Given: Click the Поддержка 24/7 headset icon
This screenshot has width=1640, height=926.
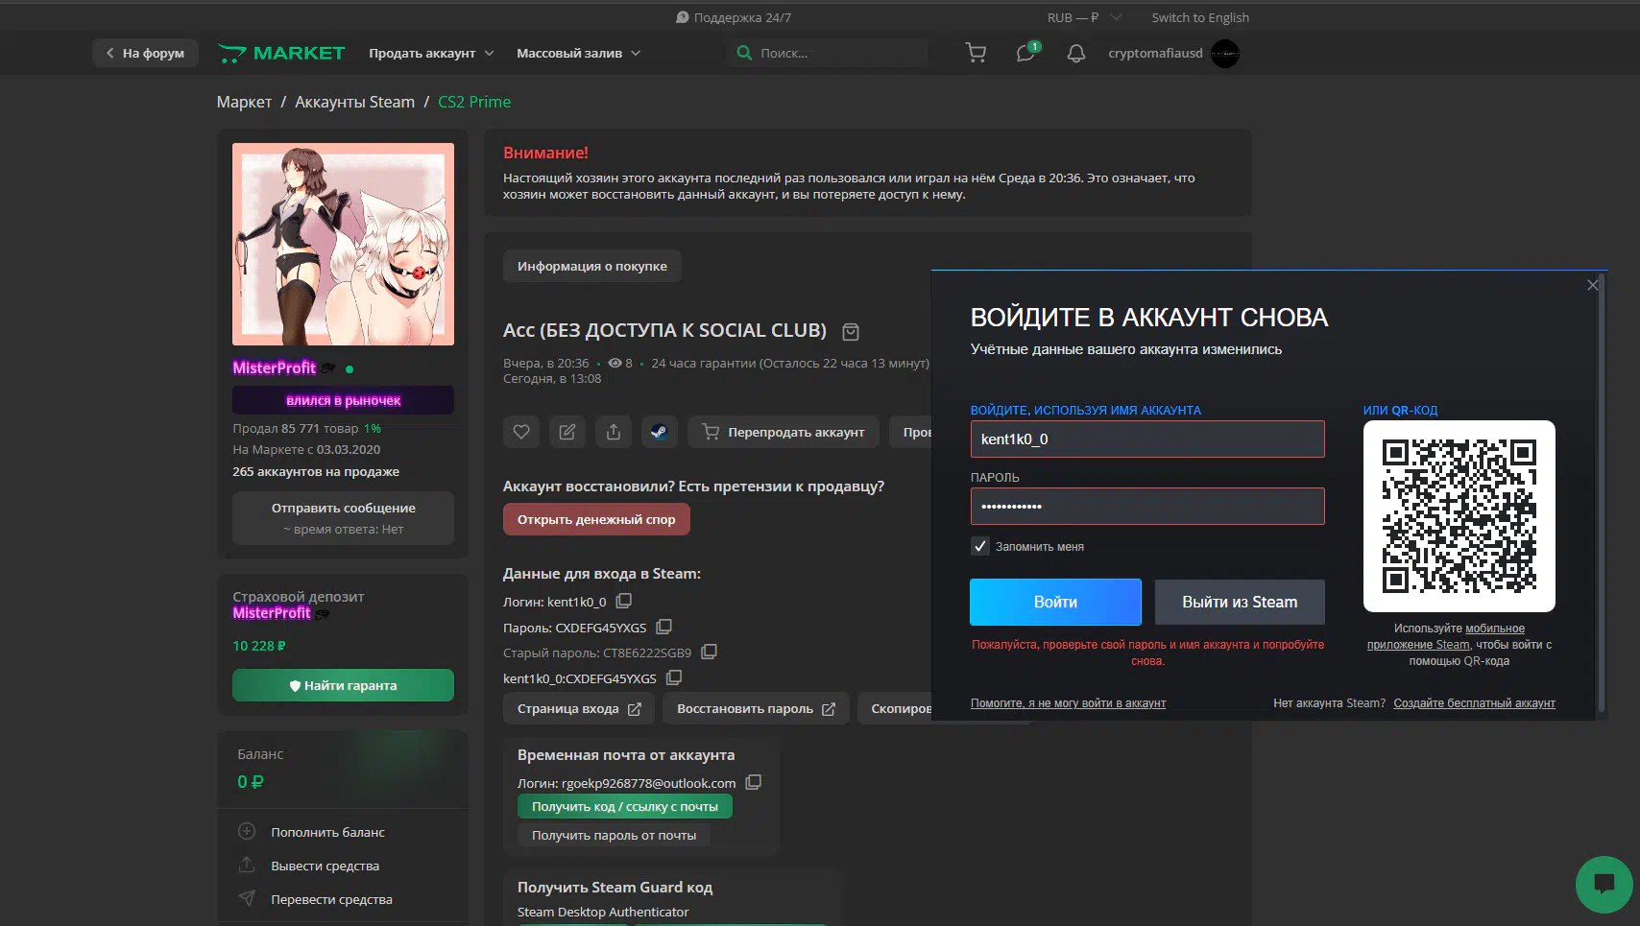Looking at the screenshot, I should (x=683, y=17).
